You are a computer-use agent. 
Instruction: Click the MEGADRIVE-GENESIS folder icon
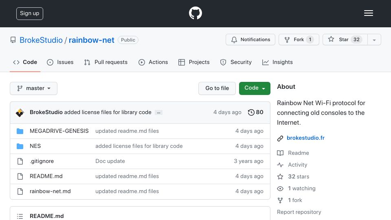[20, 131]
